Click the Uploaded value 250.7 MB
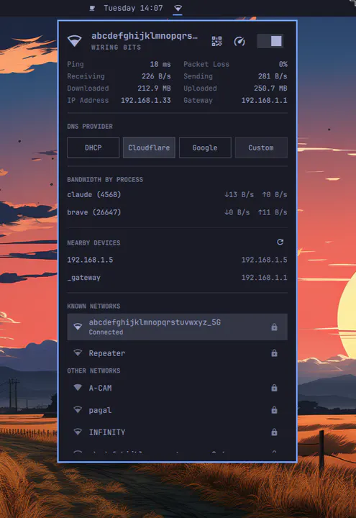 270,88
